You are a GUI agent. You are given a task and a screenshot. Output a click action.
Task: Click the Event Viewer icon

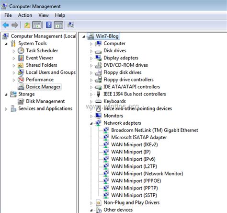(21, 58)
